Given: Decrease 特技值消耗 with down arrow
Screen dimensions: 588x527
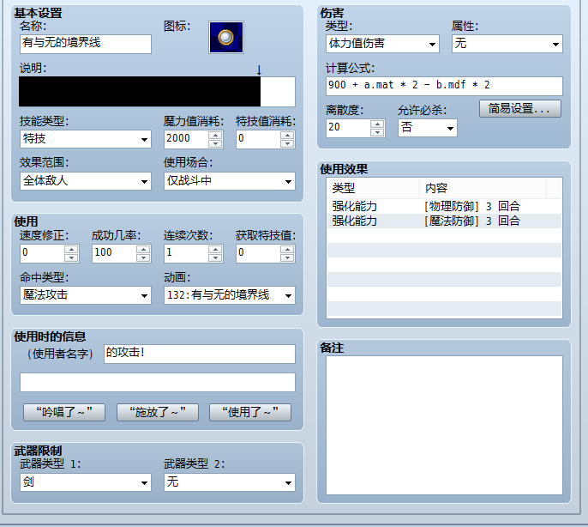Looking at the screenshot, I should [x=287, y=143].
